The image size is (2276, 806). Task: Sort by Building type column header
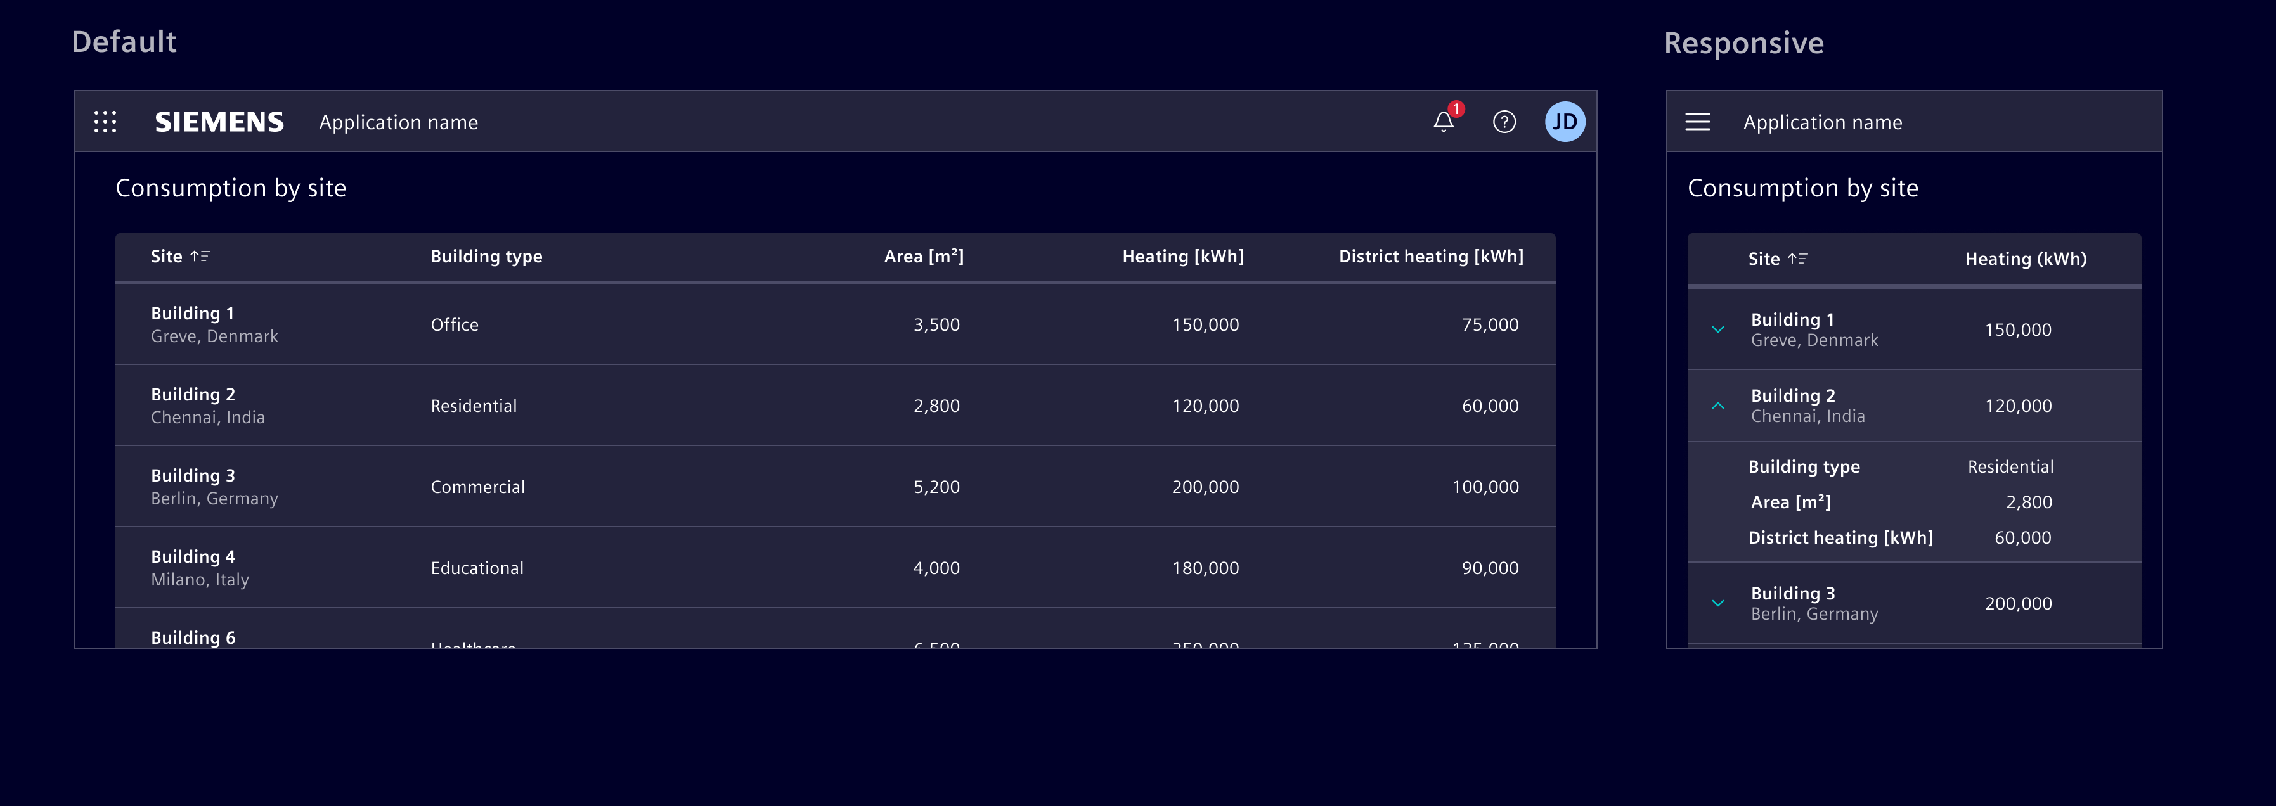[x=486, y=256]
